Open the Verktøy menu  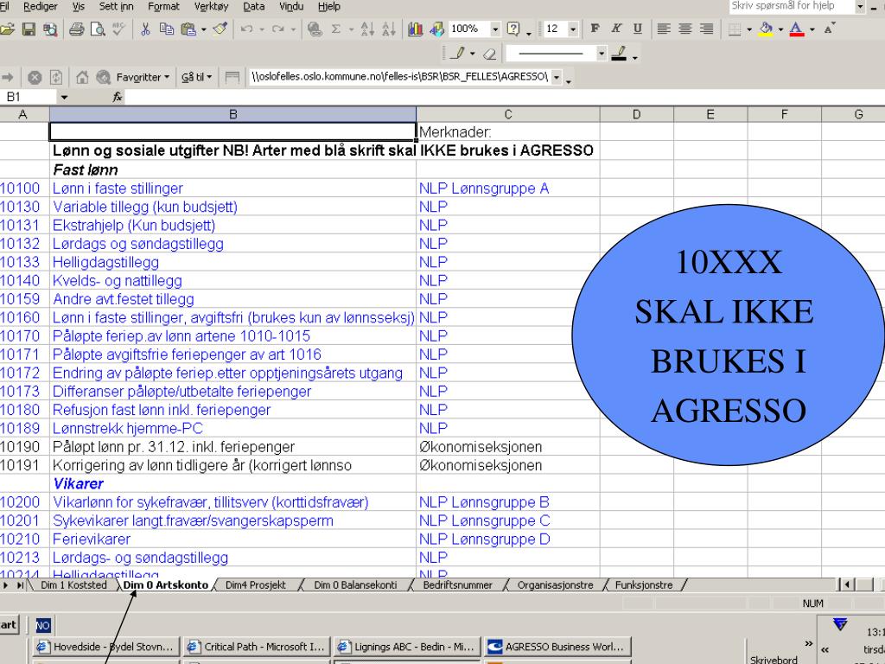pos(211,6)
